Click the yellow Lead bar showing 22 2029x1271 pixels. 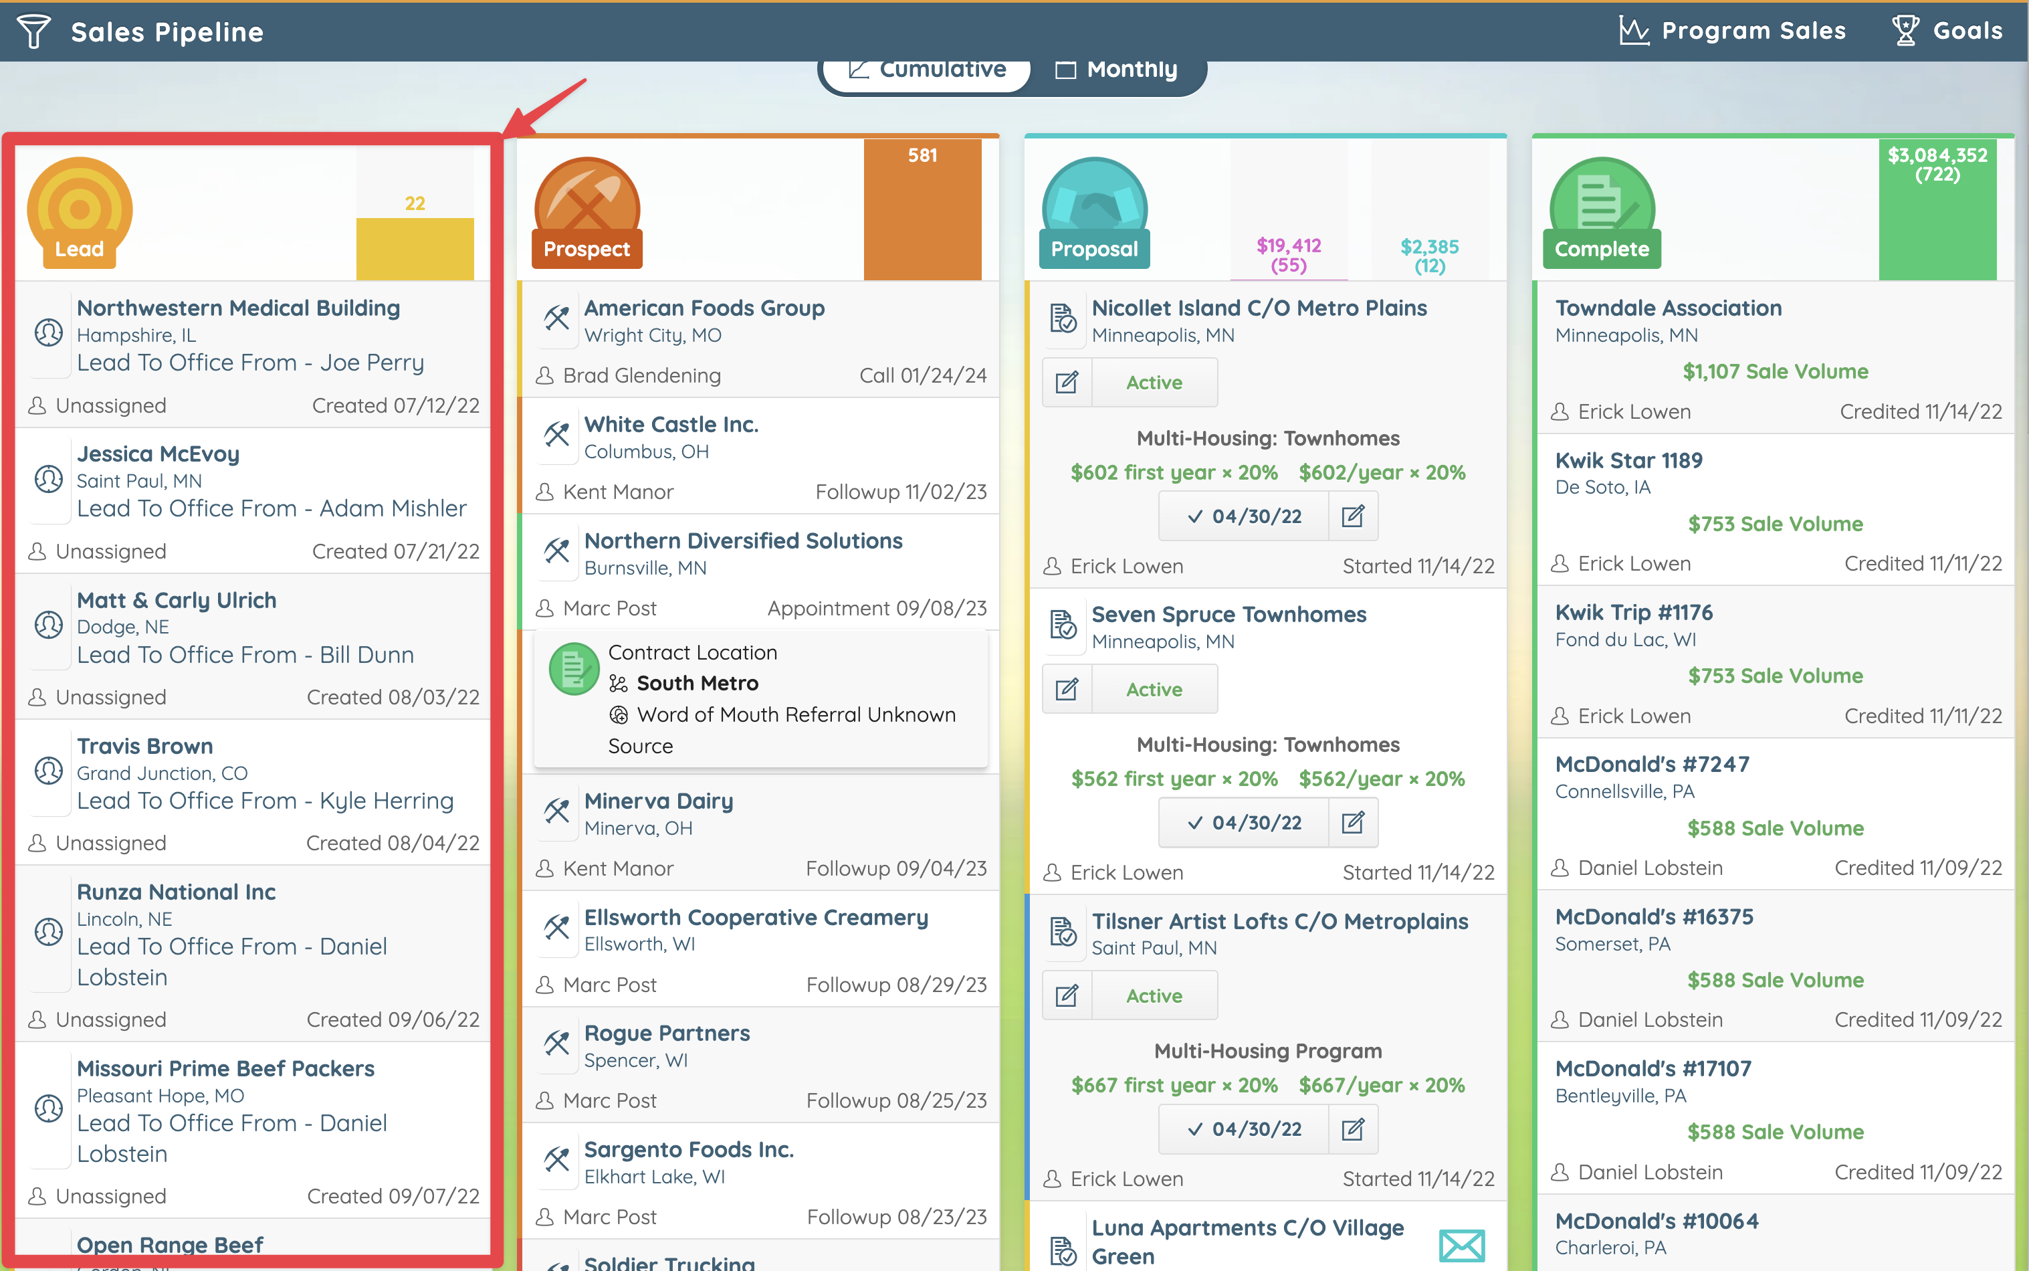(415, 249)
